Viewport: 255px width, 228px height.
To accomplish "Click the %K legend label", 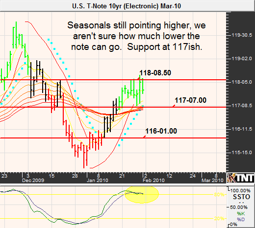I will (x=241, y=213).
